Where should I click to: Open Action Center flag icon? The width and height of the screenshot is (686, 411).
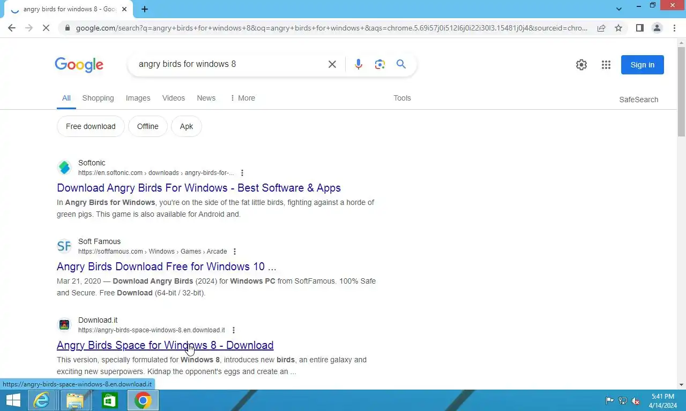(x=610, y=400)
